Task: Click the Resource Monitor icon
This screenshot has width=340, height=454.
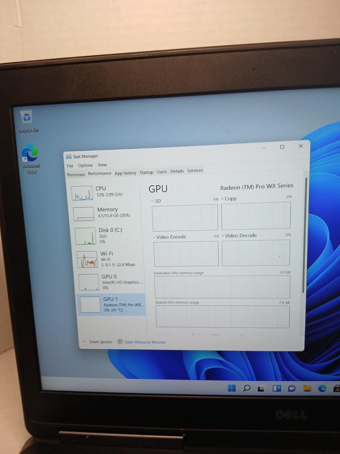Action: (120, 341)
